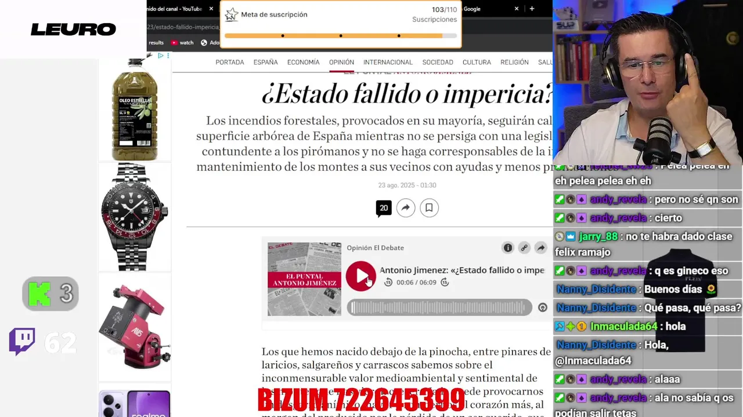Switch to the YouTube channel browser tab
Image resolution: width=743 pixels, height=417 pixels.
point(174,9)
